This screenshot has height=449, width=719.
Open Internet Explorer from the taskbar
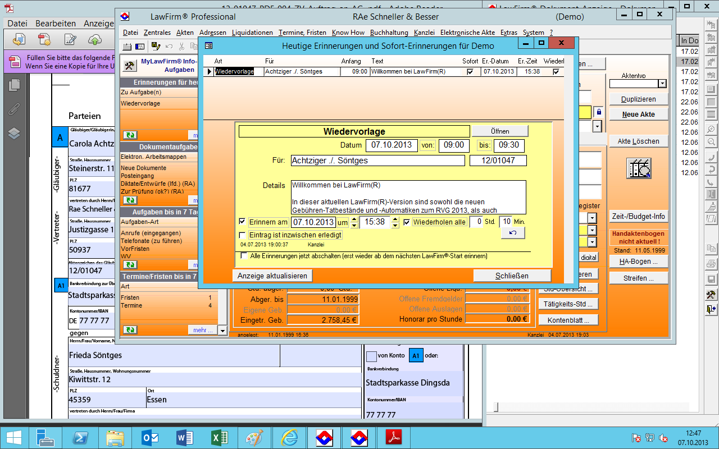point(289,438)
